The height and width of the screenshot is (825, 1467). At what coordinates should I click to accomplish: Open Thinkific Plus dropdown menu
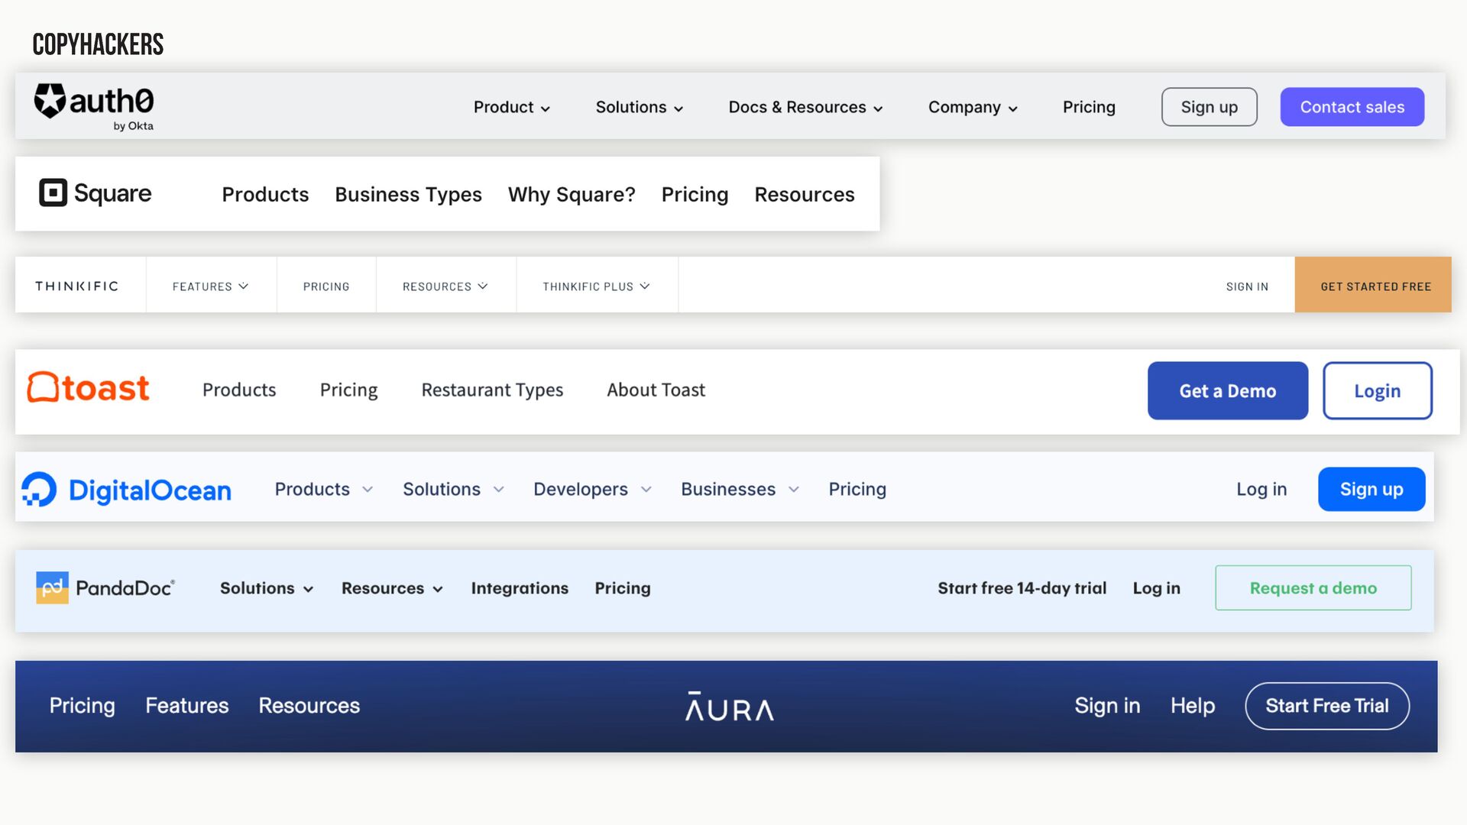(x=597, y=286)
